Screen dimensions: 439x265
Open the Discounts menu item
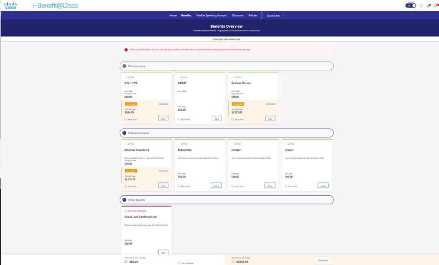238,16
